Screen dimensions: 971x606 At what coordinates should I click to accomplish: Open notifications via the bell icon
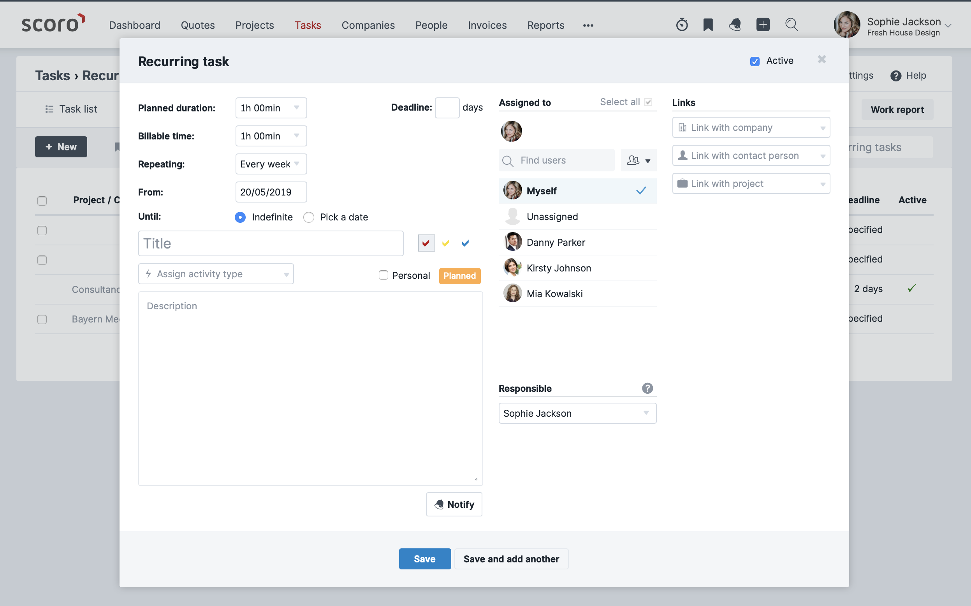[x=735, y=25]
